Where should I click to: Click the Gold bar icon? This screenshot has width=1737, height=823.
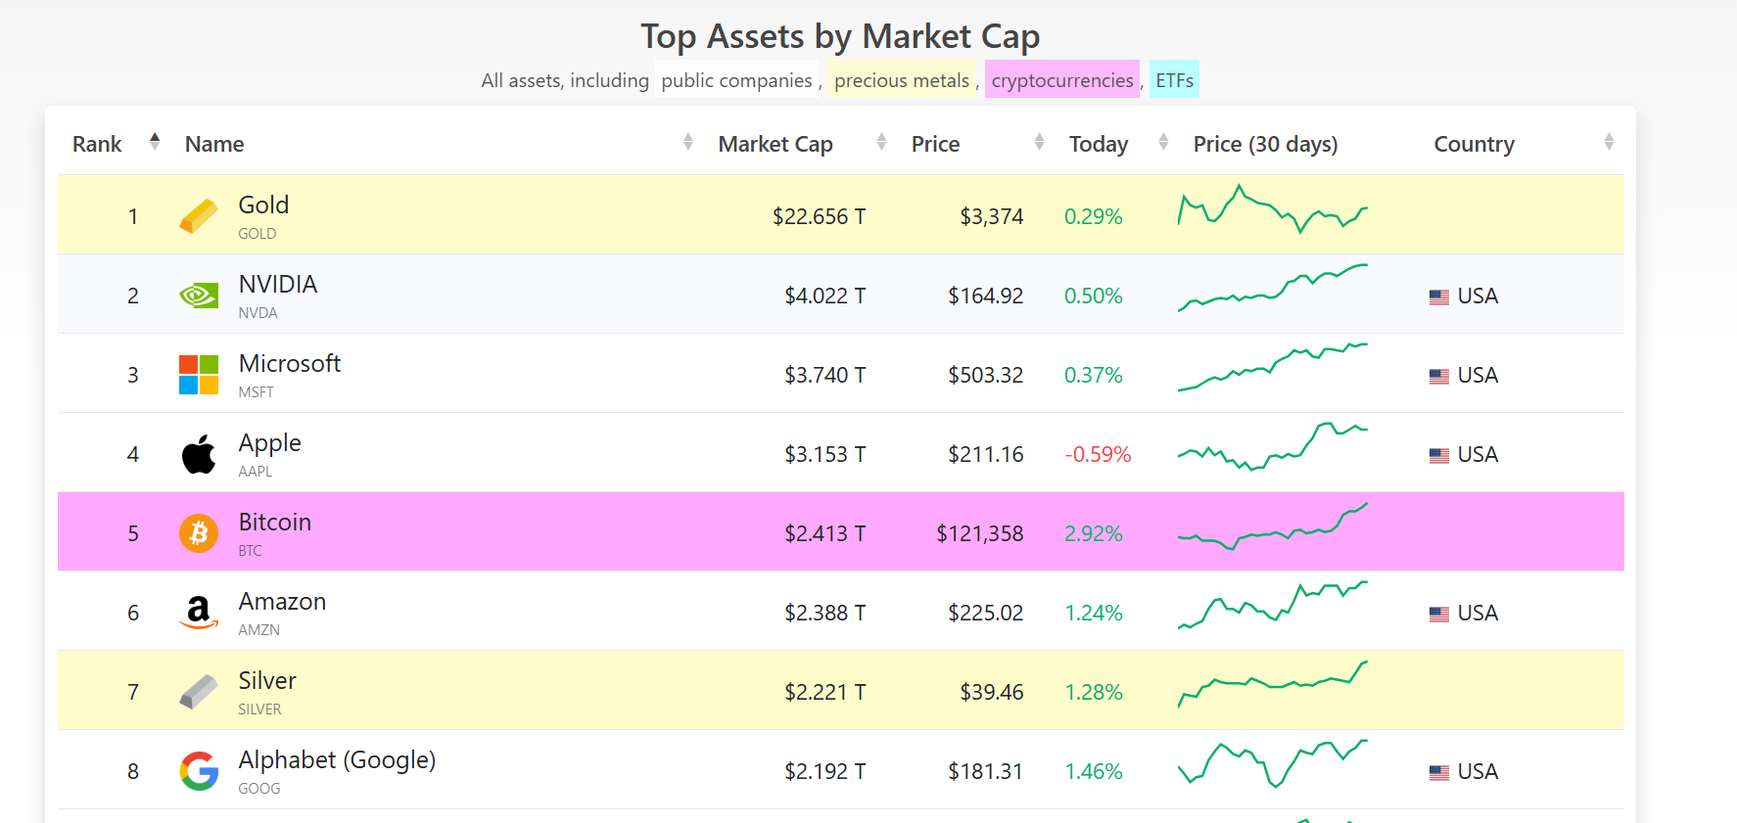click(x=199, y=216)
